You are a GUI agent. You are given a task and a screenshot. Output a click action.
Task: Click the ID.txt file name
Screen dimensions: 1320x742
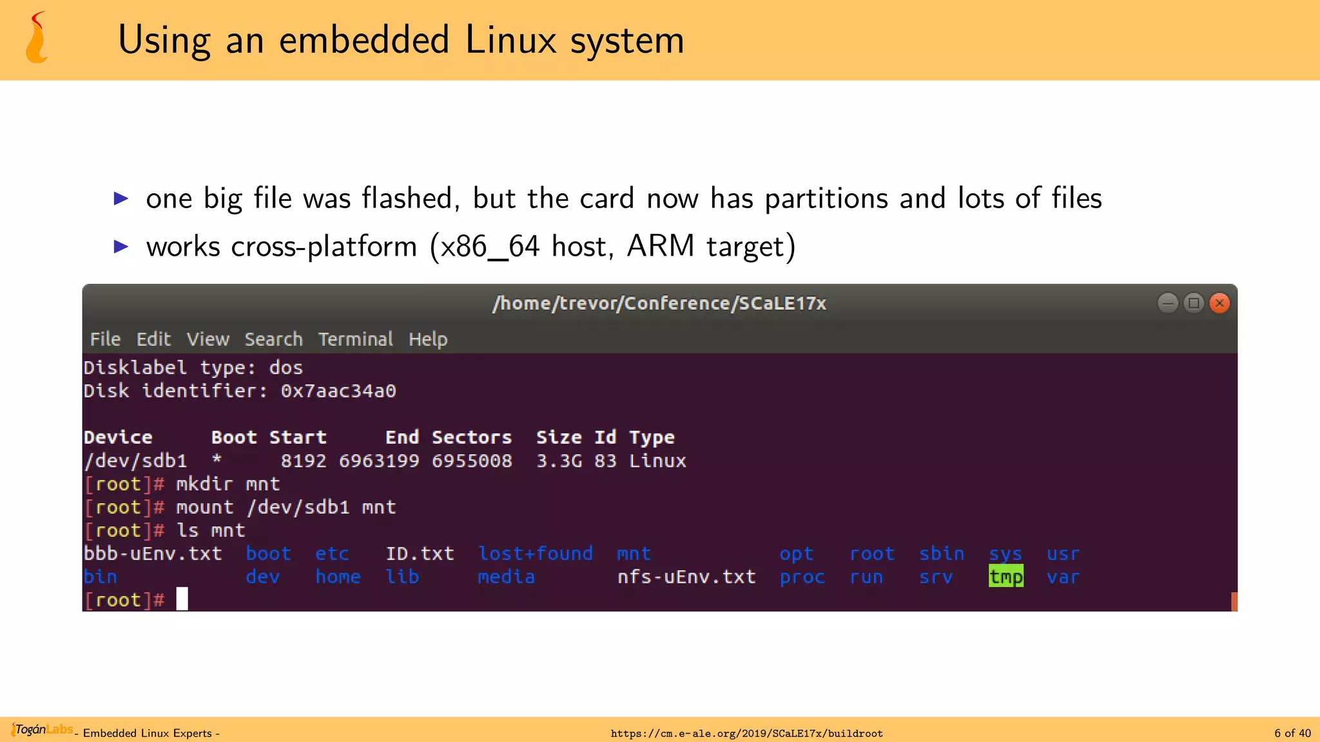pos(420,553)
